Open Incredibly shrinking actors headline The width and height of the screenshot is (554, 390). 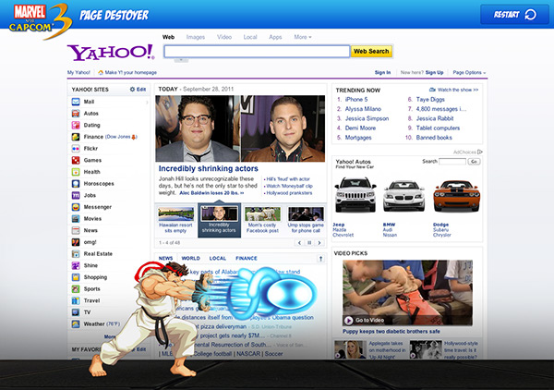point(208,168)
